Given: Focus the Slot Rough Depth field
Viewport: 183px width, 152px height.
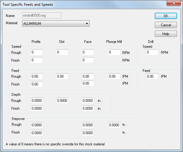Looking at the screenshot, I should pyautogui.click(x=62, y=101).
